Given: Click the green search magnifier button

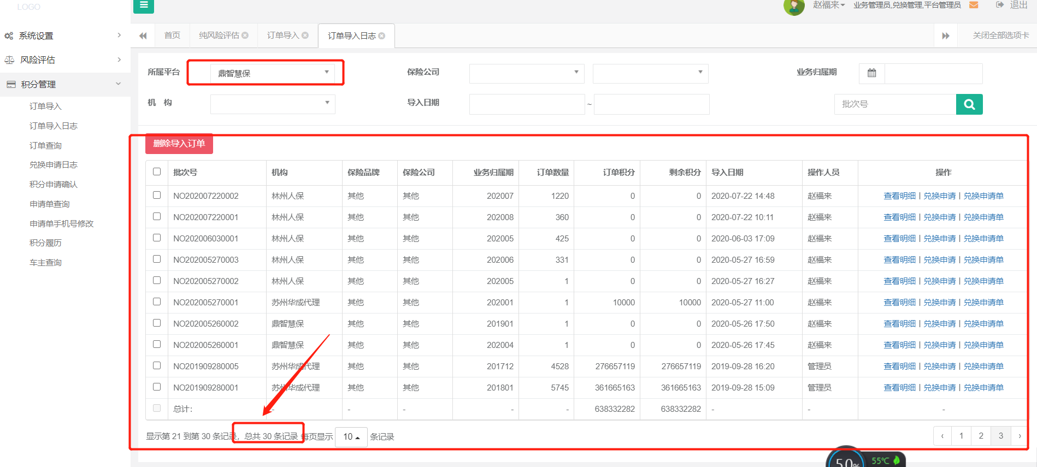Looking at the screenshot, I should pos(969,104).
